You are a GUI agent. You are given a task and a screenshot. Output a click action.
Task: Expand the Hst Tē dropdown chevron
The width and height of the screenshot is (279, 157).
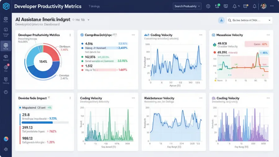(x=88, y=20)
